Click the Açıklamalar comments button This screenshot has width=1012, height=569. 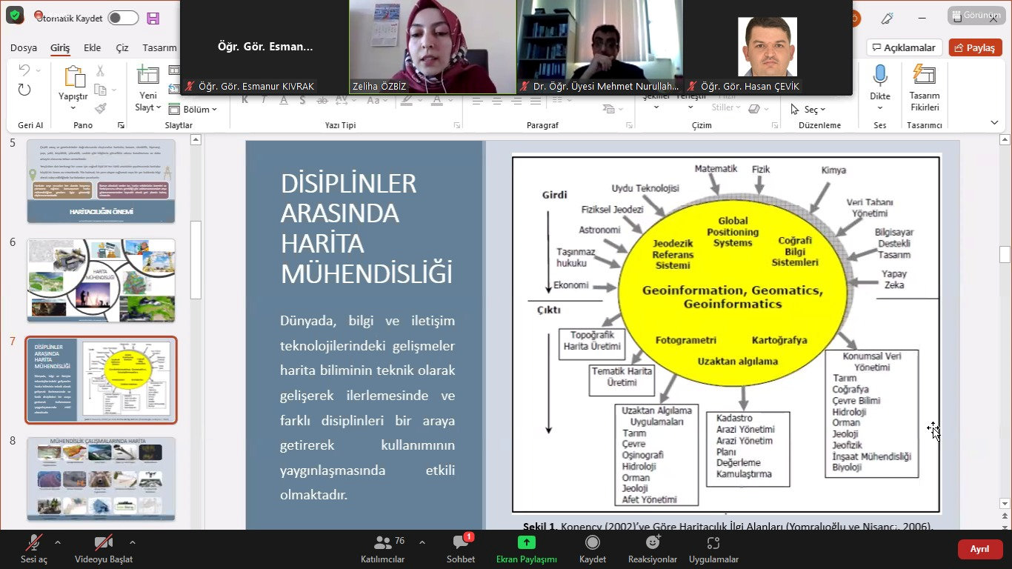[904, 47]
